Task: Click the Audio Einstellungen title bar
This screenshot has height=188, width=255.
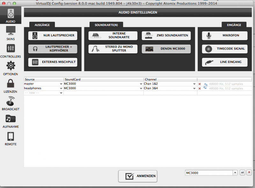Action: click(x=138, y=12)
